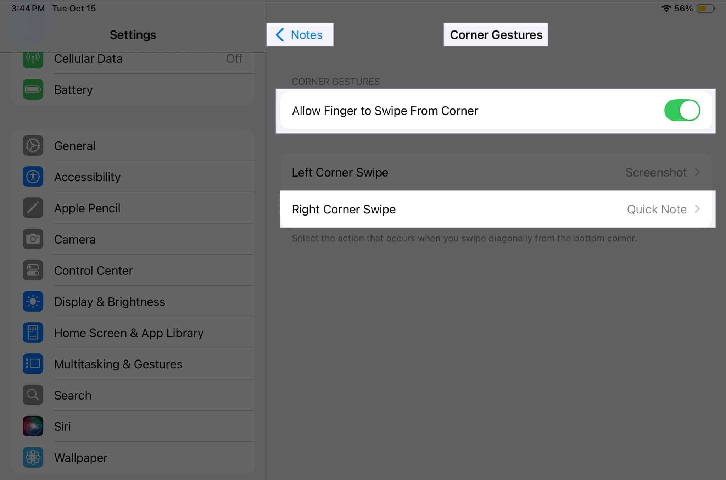Navigate back to Notes settings
Screen dimensions: 726x480
coord(299,34)
